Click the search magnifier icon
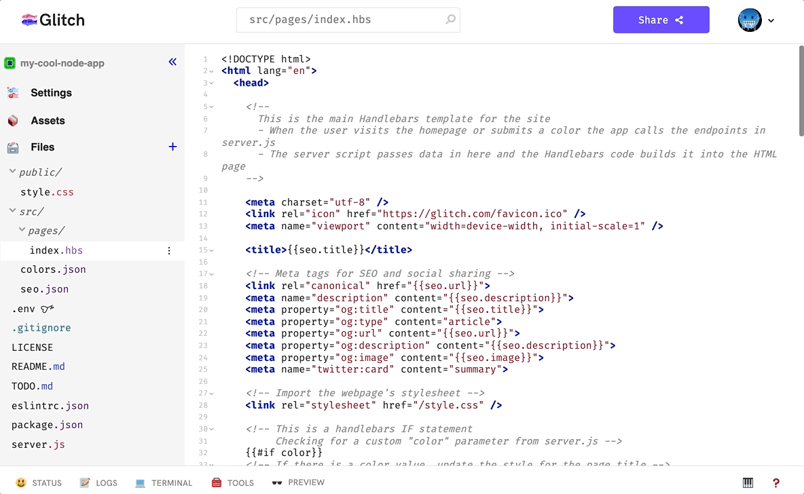 click(450, 20)
